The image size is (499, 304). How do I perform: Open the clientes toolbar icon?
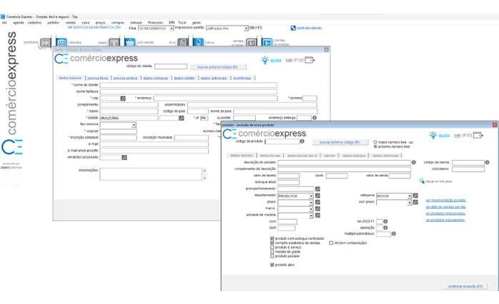point(61,42)
